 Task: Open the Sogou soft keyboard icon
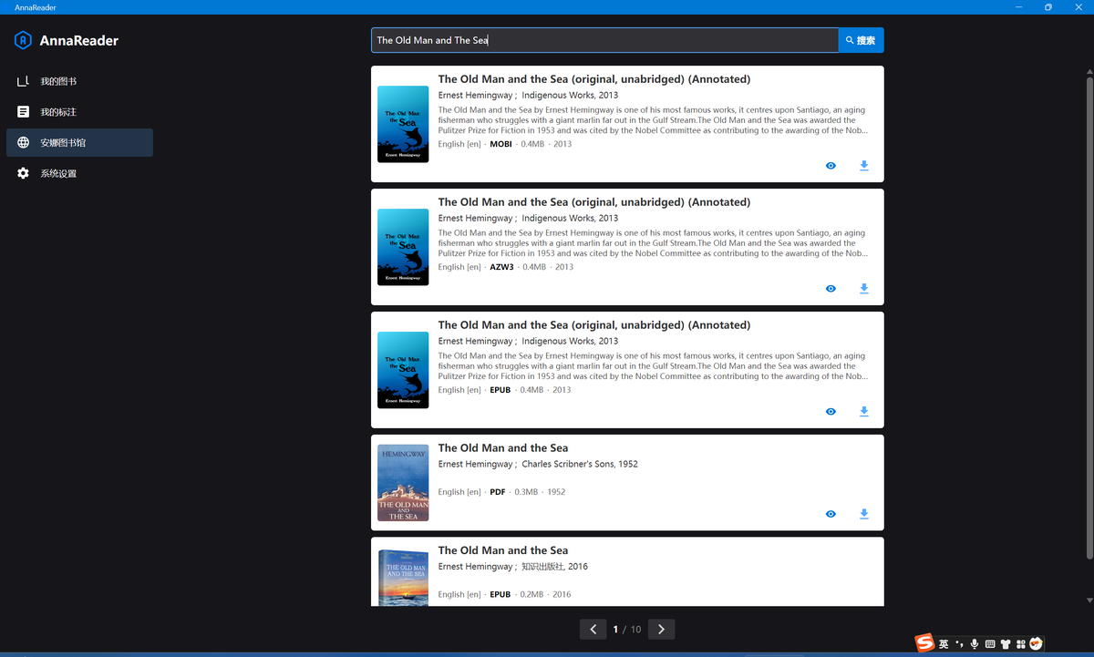tap(990, 644)
